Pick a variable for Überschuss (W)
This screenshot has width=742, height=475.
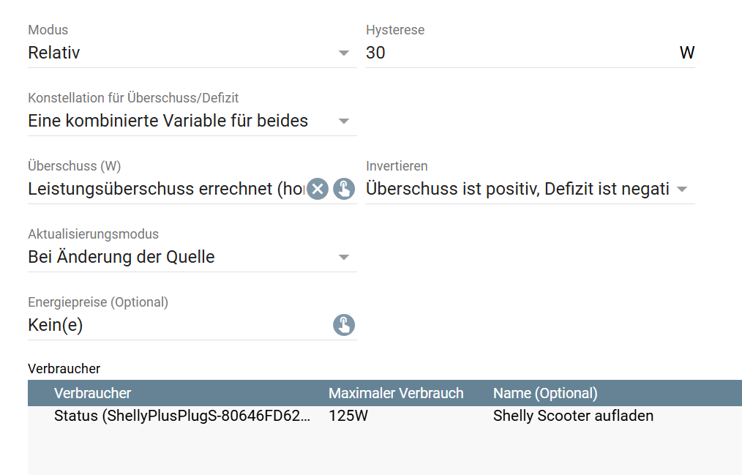click(344, 189)
